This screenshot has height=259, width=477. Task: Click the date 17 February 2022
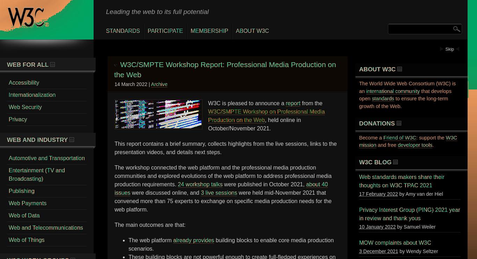pyautogui.click(x=378, y=194)
